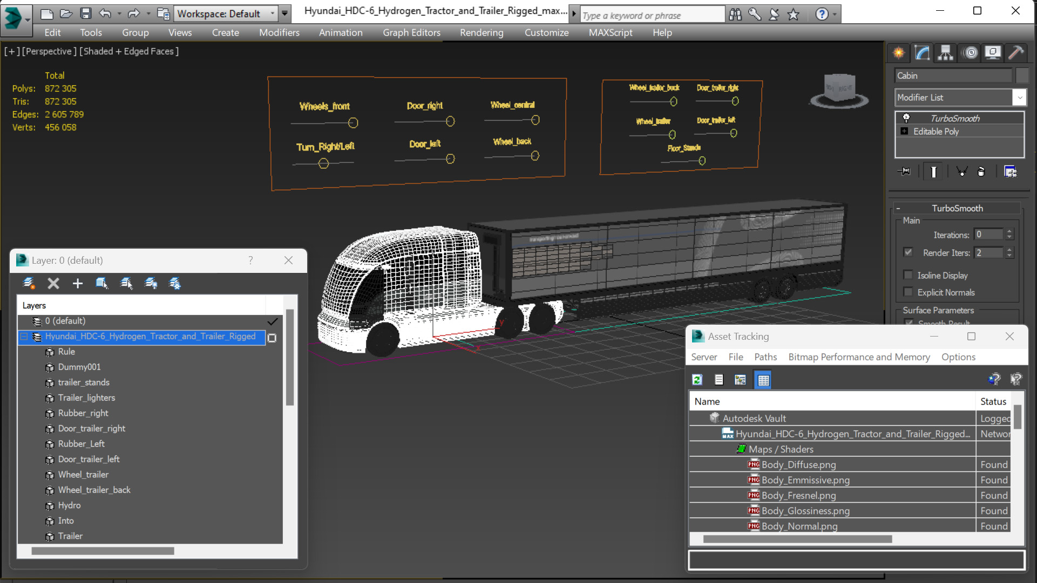The height and width of the screenshot is (583, 1037).
Task: Click Make Unique icon below modifier stack
Action: coord(961,172)
